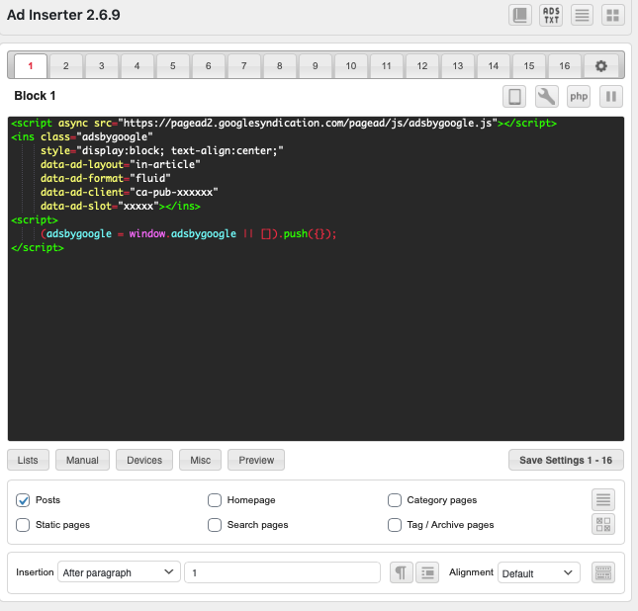Click the Lists button
The width and height of the screenshot is (638, 611).
click(x=28, y=460)
